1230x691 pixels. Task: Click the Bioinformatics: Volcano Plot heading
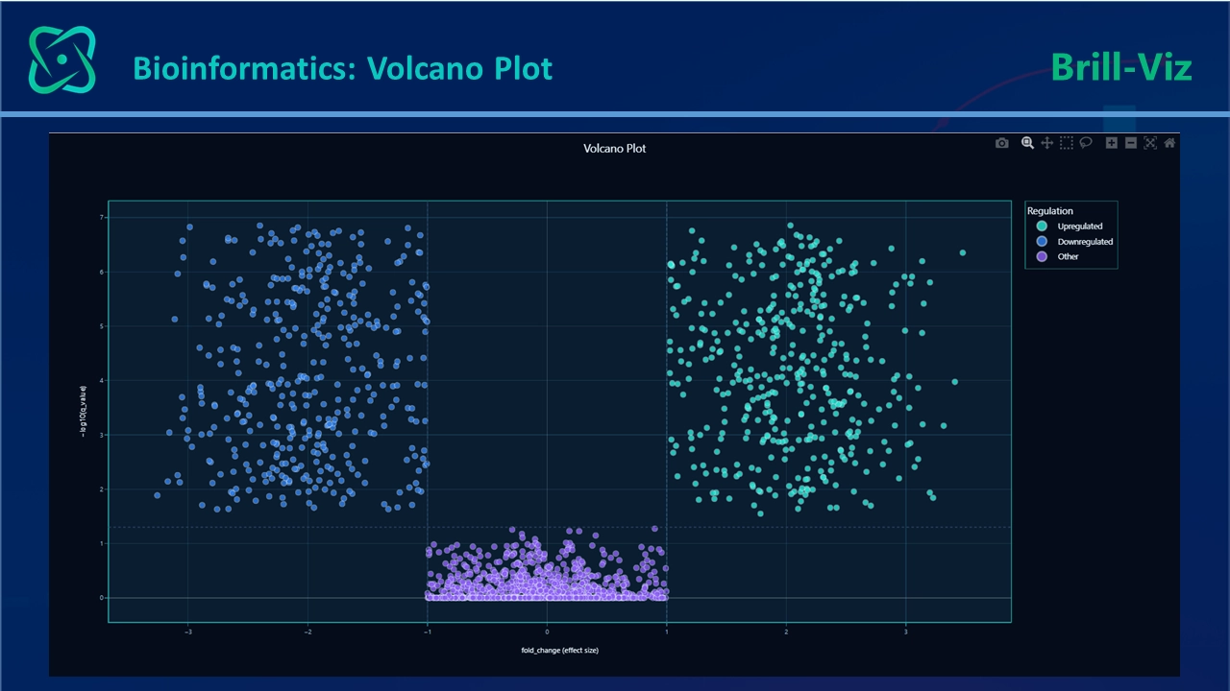(343, 68)
